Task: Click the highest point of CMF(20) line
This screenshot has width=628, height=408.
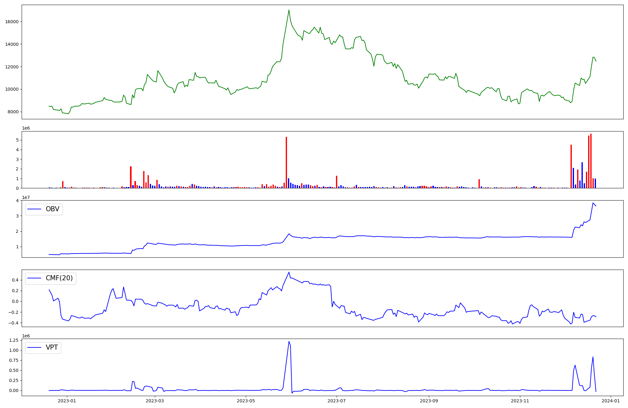Action: (x=289, y=272)
